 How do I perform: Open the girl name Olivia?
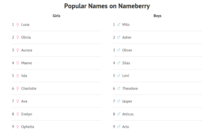(x=26, y=37)
